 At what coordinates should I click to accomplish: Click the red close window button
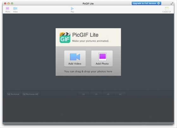5,3
